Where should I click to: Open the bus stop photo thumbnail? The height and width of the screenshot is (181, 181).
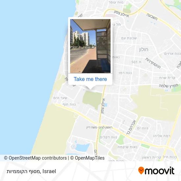point(90,46)
